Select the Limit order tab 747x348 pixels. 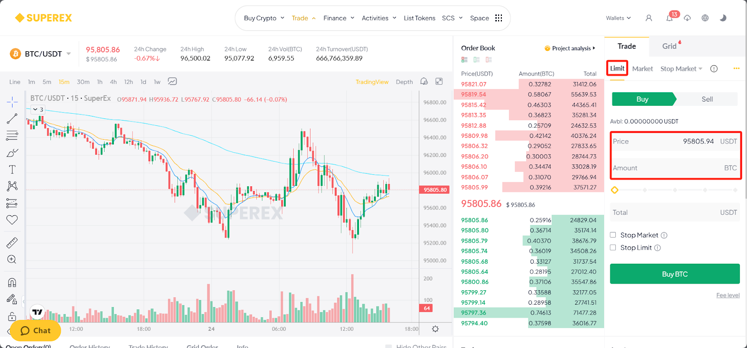tap(617, 68)
